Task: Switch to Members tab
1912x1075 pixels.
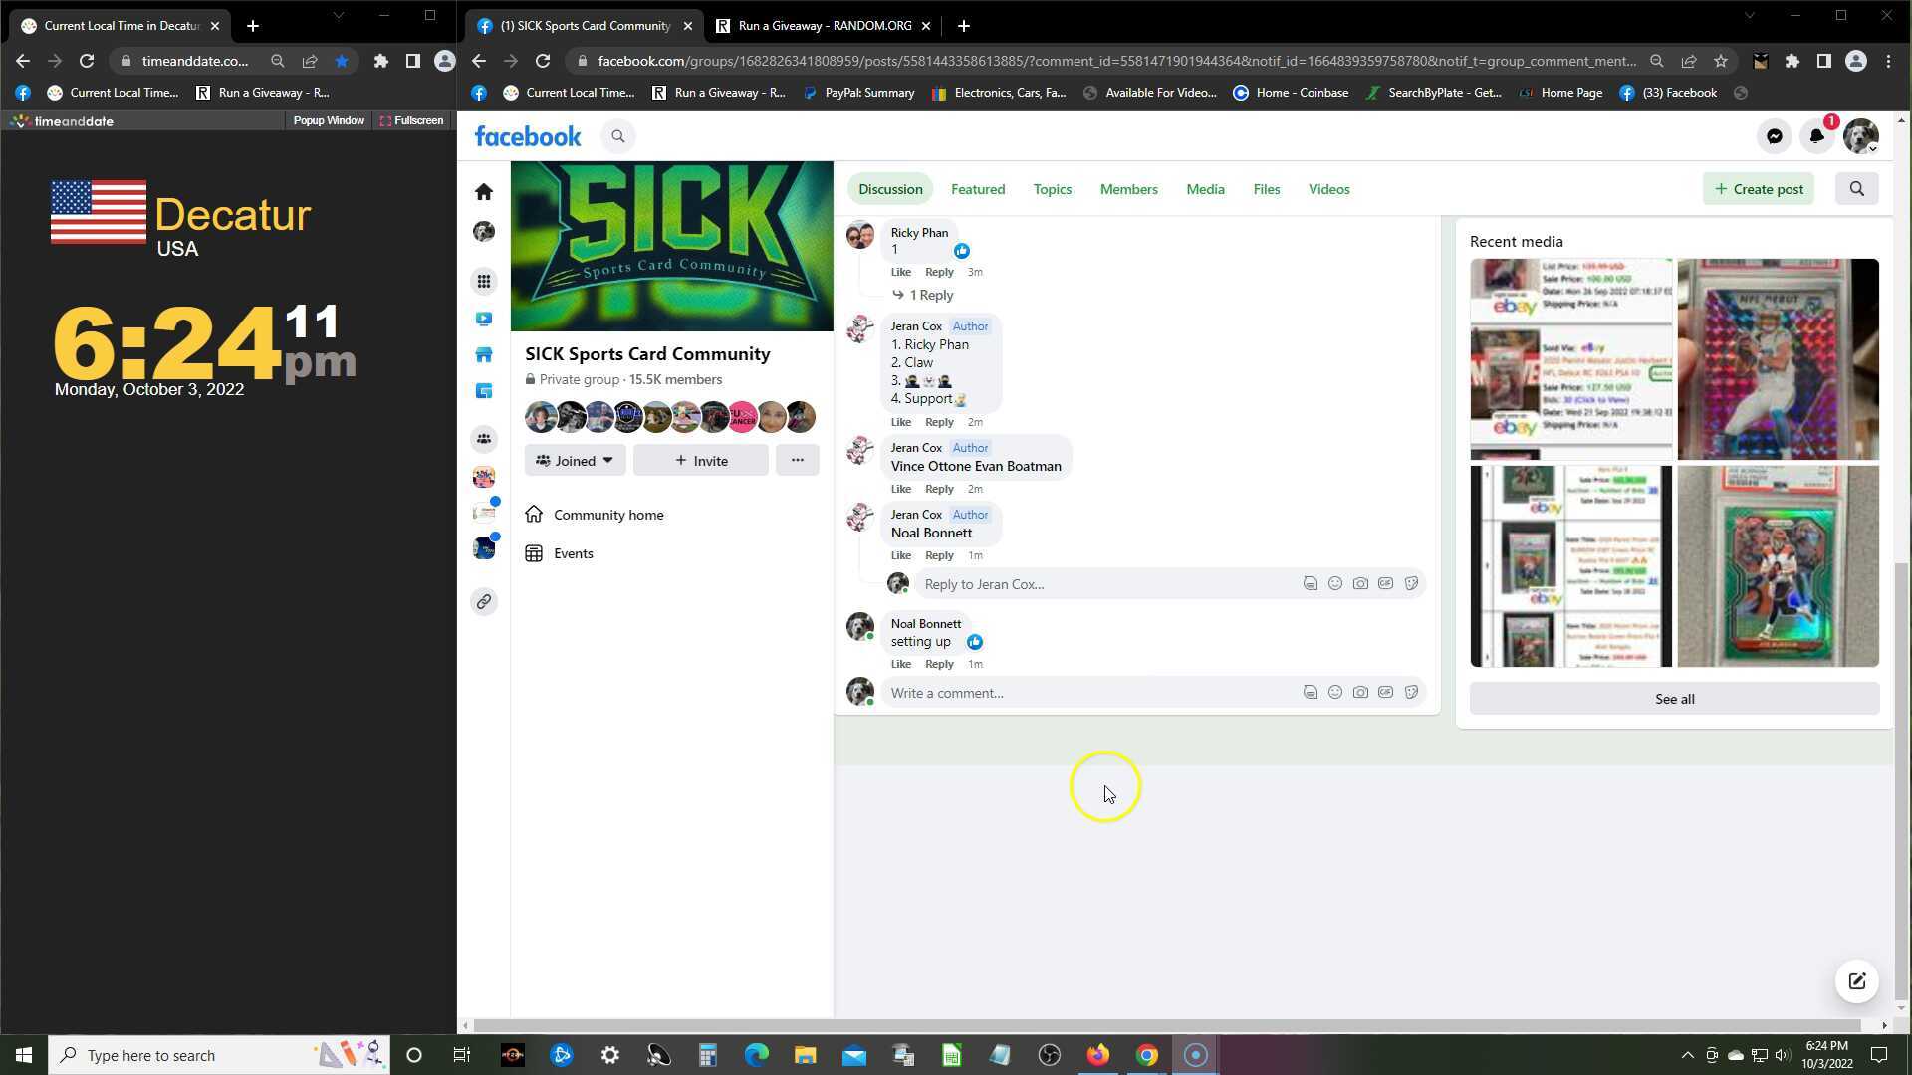Action: [1128, 189]
